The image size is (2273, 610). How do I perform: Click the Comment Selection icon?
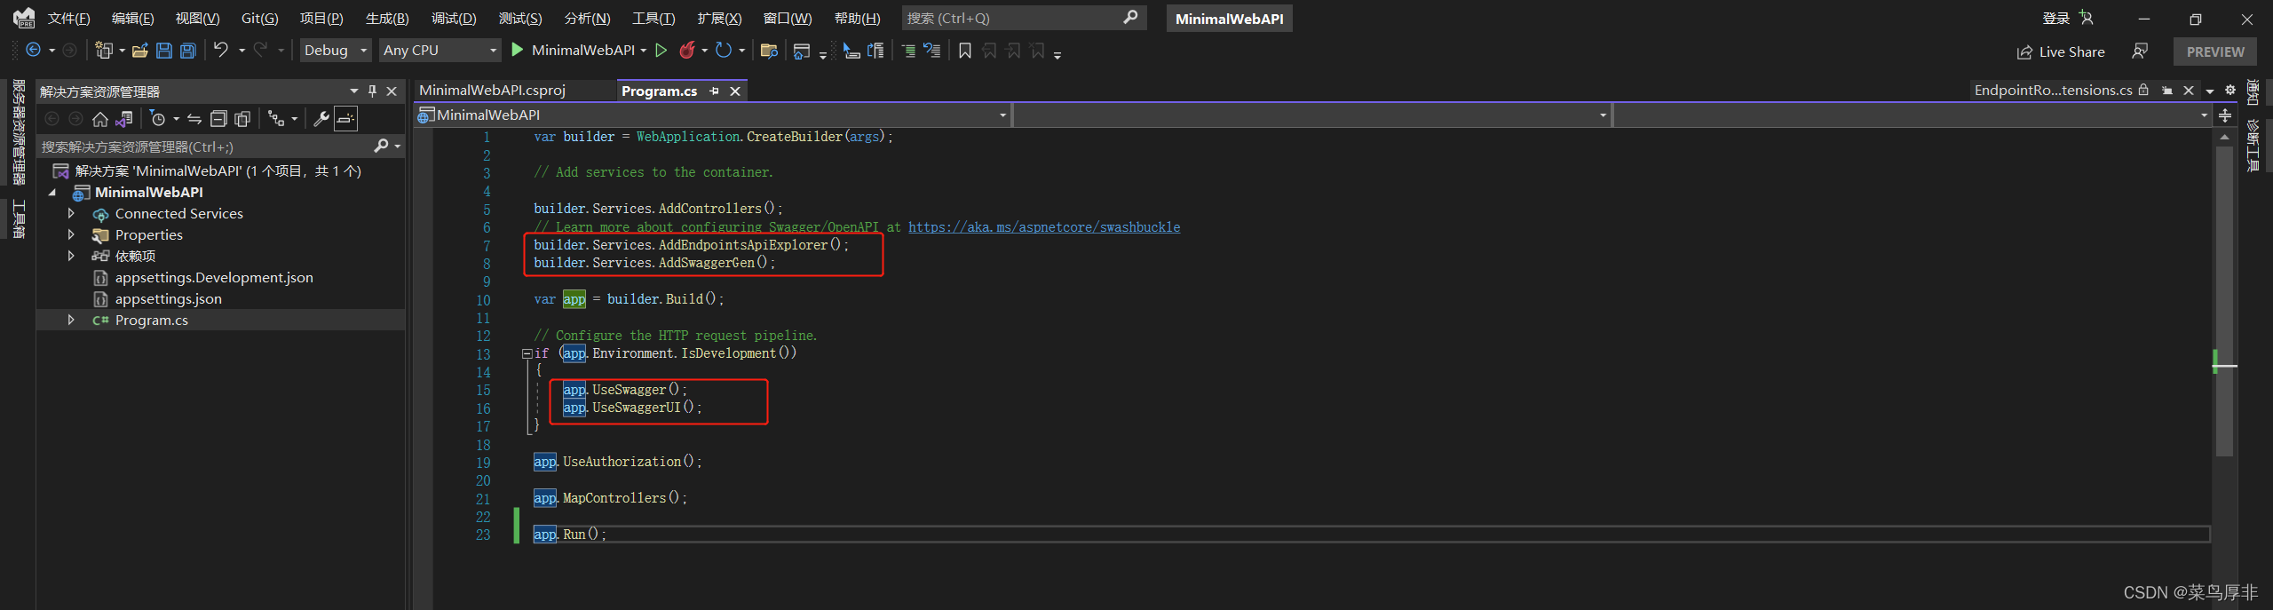pyautogui.click(x=908, y=51)
